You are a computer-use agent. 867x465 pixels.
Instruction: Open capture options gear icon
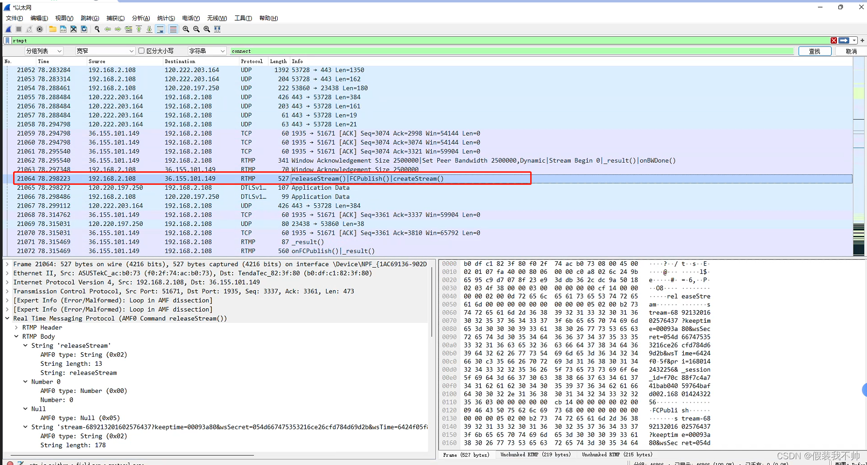pyautogui.click(x=40, y=29)
